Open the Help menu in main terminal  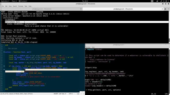click(x=30, y=6)
